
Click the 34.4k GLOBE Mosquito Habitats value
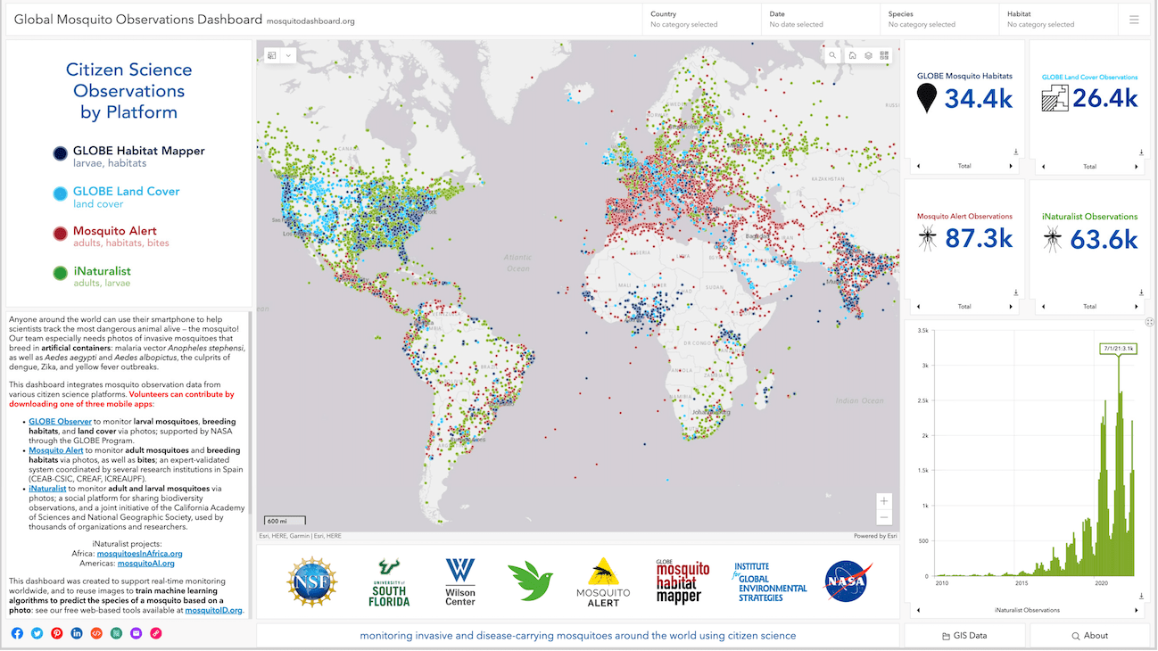pos(979,98)
